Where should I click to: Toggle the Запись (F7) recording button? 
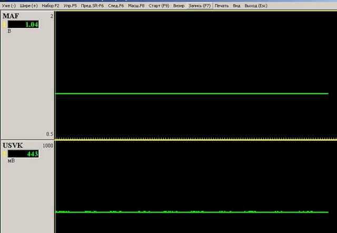200,5
